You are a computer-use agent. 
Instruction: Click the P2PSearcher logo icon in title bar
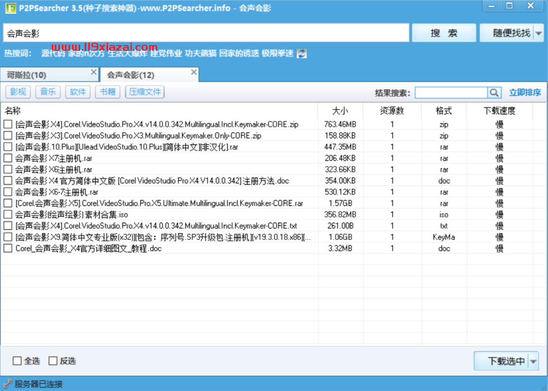[11, 8]
